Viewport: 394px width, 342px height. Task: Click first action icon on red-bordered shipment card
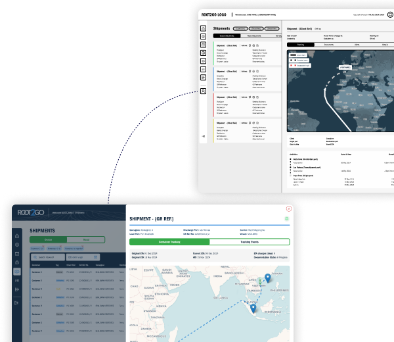pos(250,97)
